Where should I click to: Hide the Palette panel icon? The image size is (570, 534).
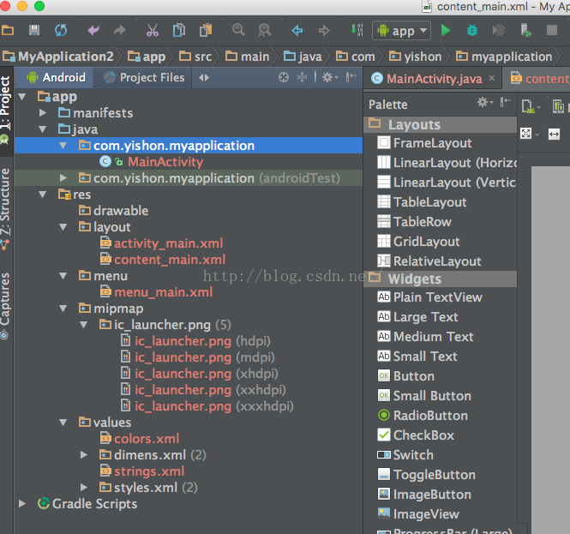tap(506, 103)
